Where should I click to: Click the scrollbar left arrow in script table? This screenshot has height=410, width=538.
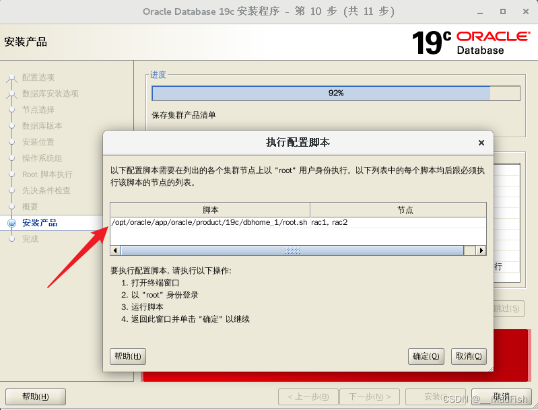pyautogui.click(x=115, y=250)
